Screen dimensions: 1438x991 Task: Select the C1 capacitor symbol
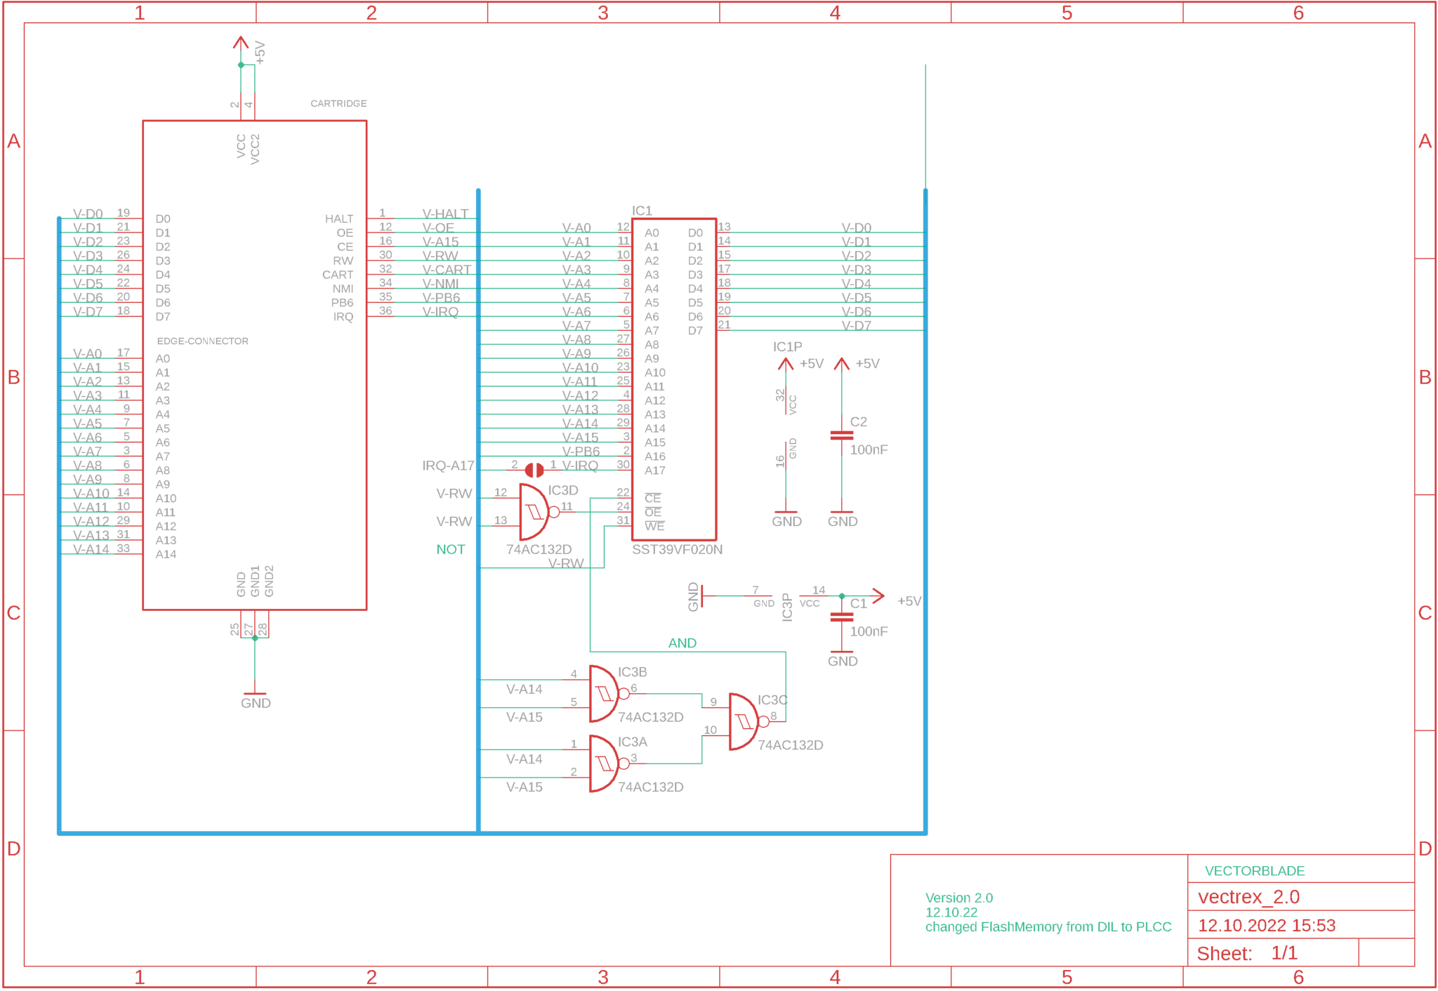click(841, 617)
